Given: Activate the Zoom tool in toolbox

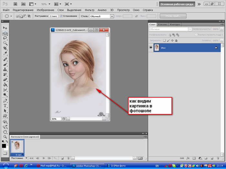Looking at the screenshot, I should click(x=5, y=136).
